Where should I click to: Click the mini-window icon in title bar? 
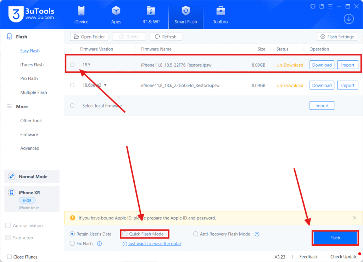coord(322,6)
